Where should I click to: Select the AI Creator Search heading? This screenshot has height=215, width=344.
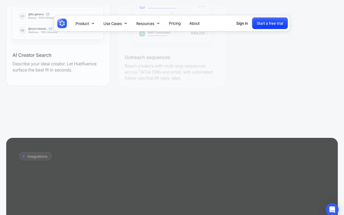tap(32, 55)
